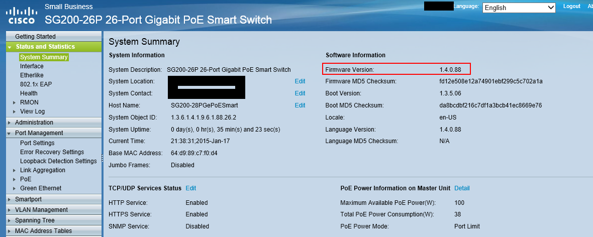Click Locale value en-US
This screenshot has height=237, width=593.
[448, 117]
